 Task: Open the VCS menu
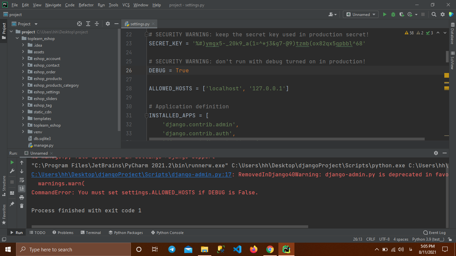126,5
